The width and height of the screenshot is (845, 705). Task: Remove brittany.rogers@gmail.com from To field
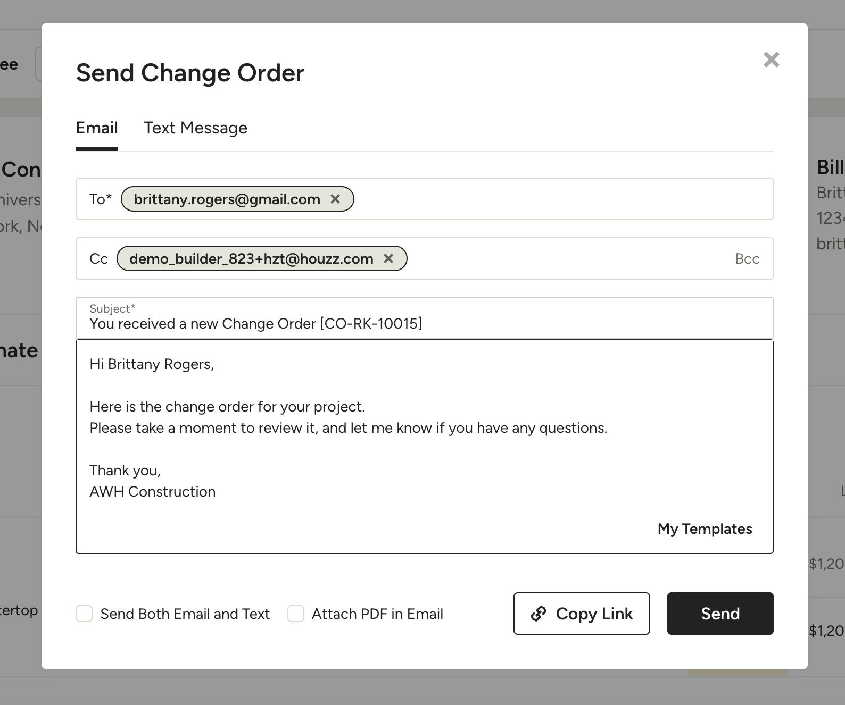tap(335, 199)
